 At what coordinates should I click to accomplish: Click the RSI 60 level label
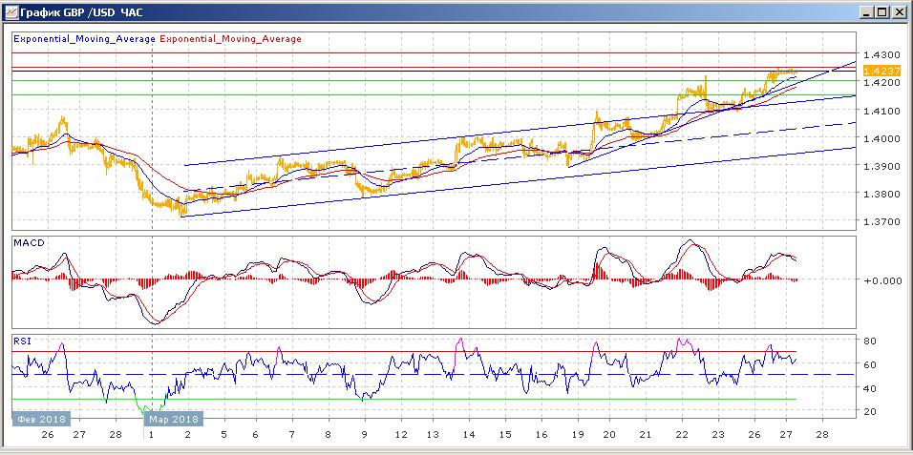pos(872,364)
